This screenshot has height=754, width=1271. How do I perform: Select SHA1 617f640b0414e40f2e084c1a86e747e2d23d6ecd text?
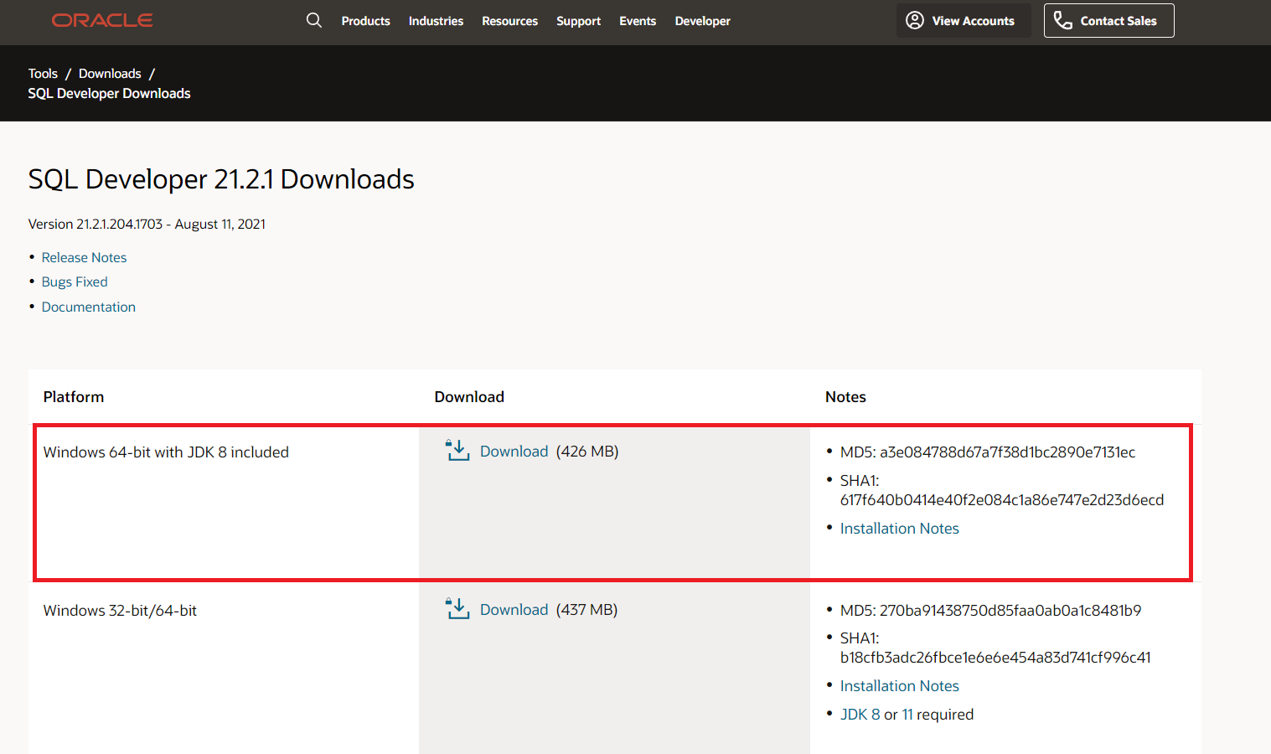(1002, 490)
